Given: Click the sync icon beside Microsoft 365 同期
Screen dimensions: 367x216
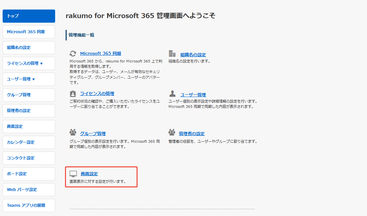Looking at the screenshot, I should (x=73, y=54).
